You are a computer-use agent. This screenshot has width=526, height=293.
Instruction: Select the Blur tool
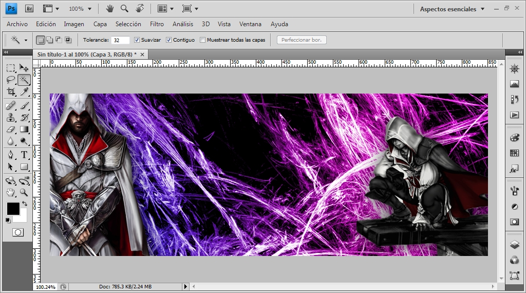coord(11,141)
